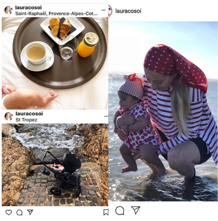The width and height of the screenshot is (218, 221).
Task: Open the mother and baby beach photo
Action: [163, 111]
